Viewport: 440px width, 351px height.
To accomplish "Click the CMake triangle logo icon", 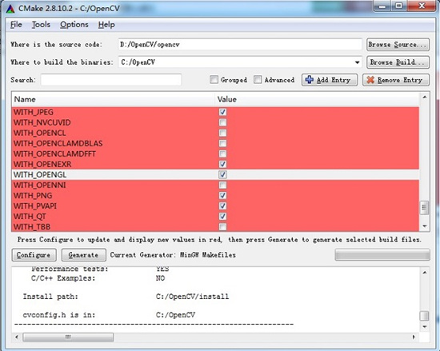I will point(10,9).
